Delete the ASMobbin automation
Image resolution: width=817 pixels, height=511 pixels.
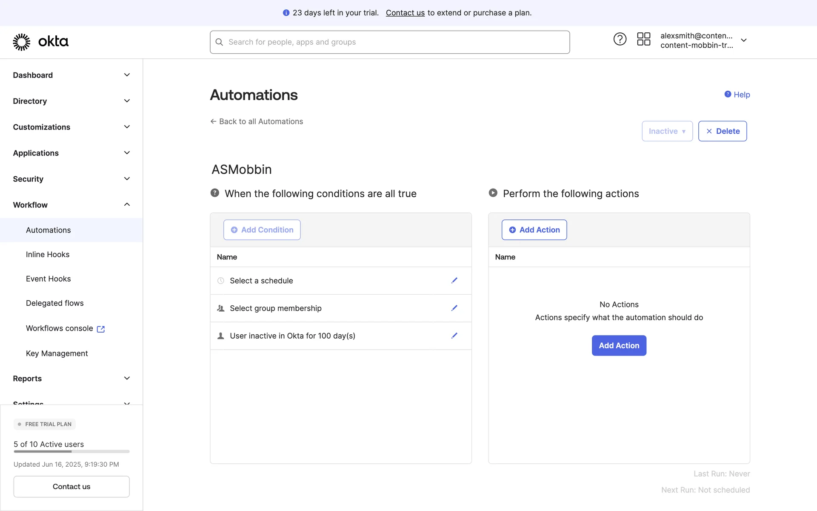722,131
